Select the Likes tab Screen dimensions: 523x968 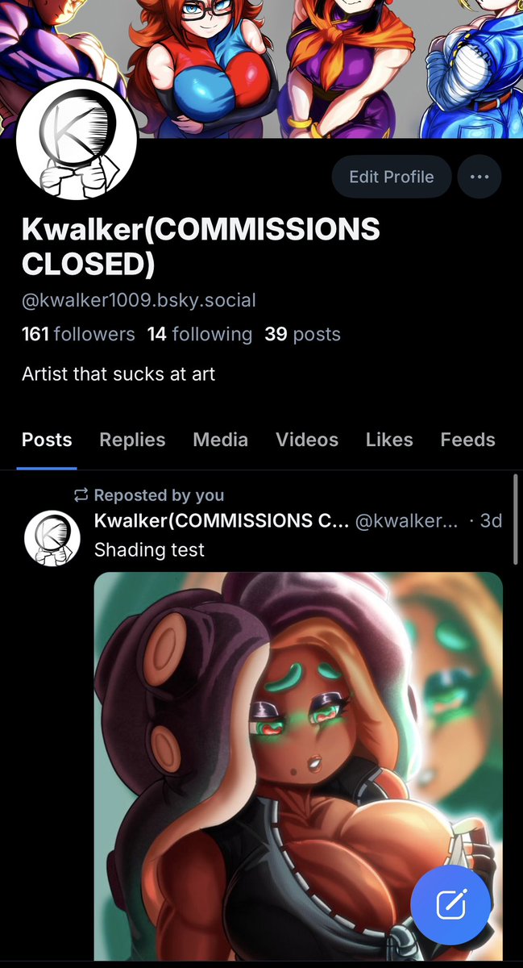point(389,440)
